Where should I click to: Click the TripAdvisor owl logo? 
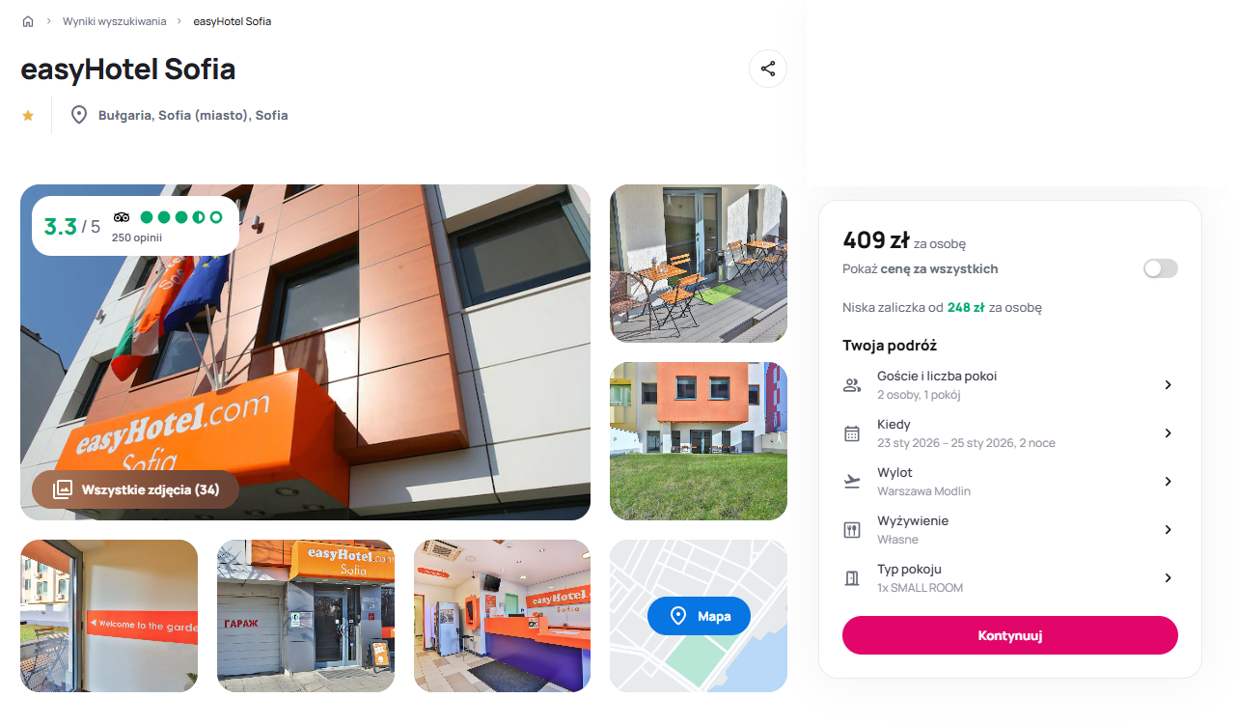(122, 217)
